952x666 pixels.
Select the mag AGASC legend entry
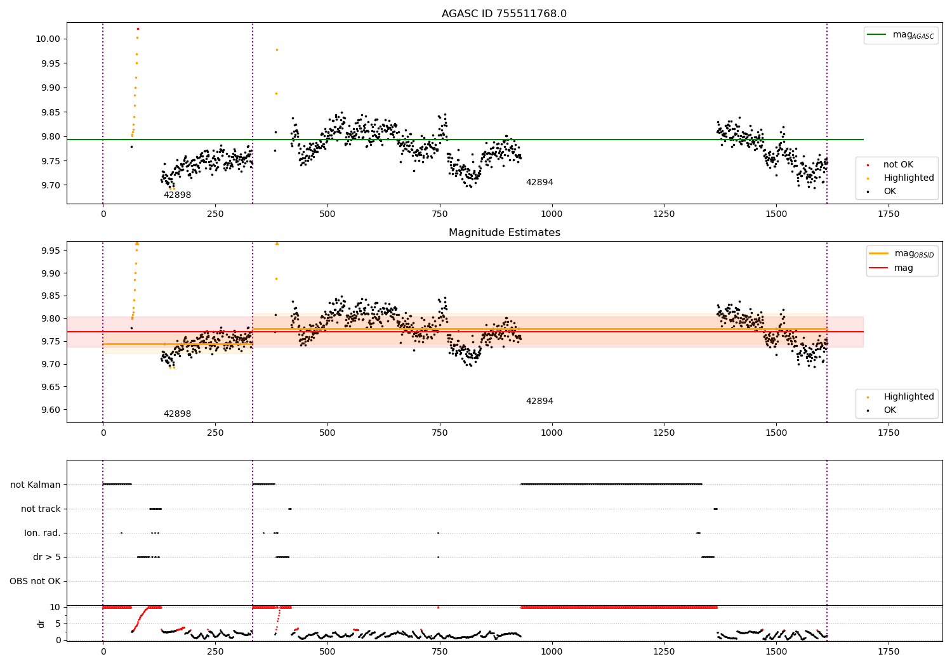[901, 35]
